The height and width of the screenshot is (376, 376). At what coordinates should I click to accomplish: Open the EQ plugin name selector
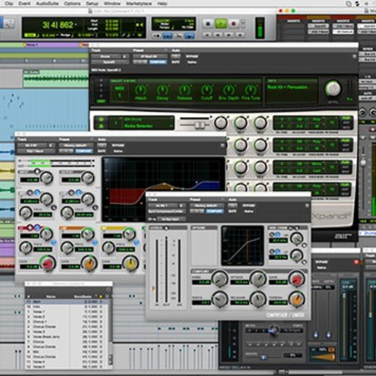tap(36, 151)
